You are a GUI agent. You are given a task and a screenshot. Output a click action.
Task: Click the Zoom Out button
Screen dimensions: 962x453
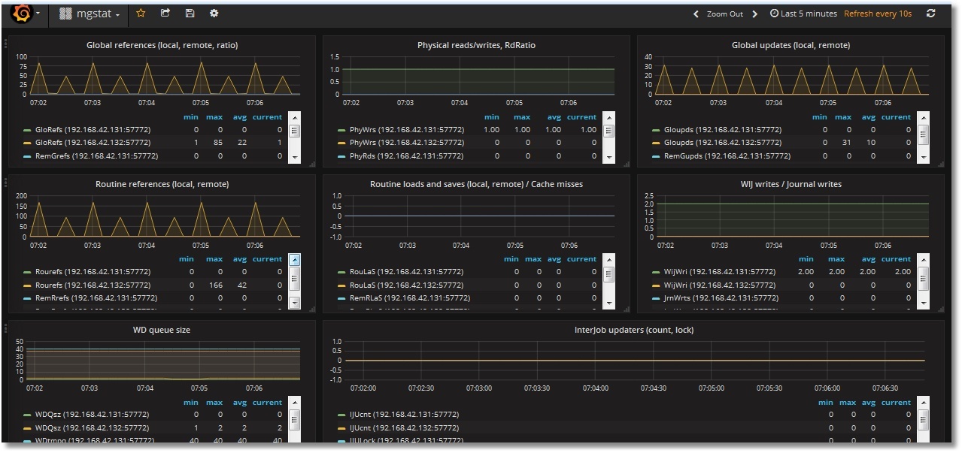[x=724, y=13]
